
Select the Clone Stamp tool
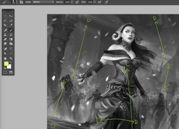click(x=5, y=35)
